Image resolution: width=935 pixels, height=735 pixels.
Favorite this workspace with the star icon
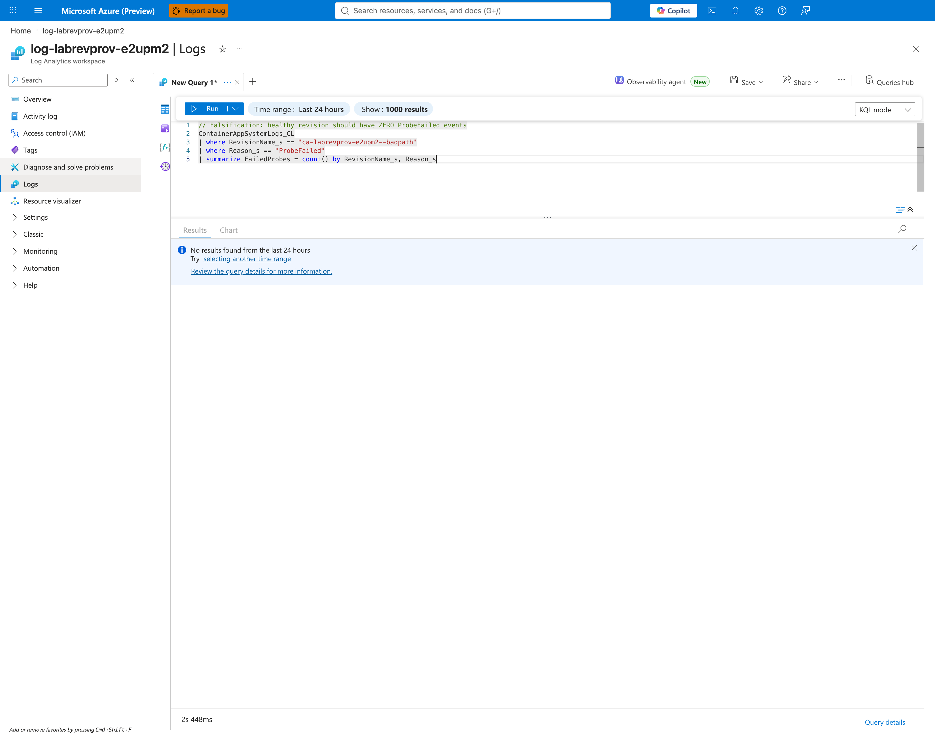pos(222,49)
